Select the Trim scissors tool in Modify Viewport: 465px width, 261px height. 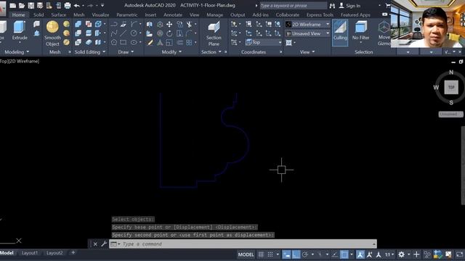(x=189, y=24)
